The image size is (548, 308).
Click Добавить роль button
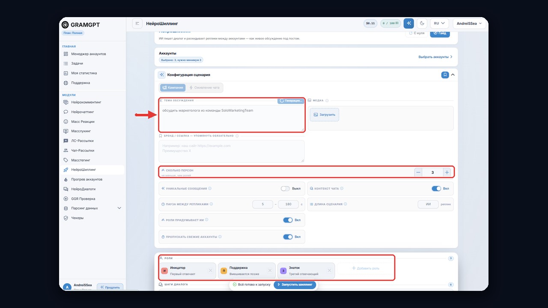(365, 268)
